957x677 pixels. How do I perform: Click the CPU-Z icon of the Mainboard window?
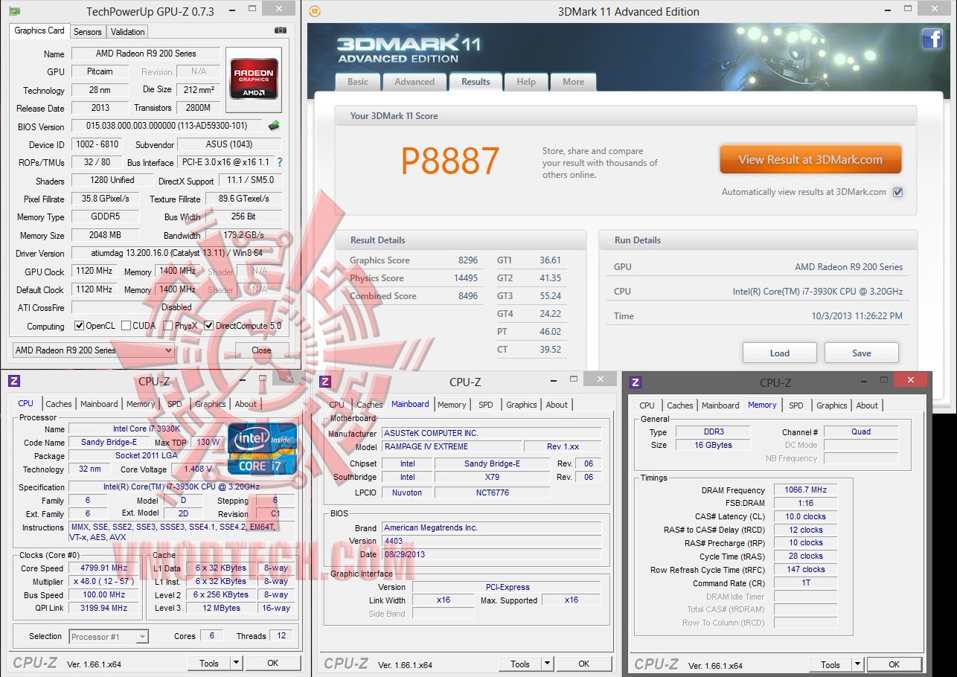coord(325,382)
